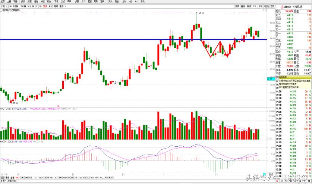Click the 周期 period toolbar button
Viewport: 312px width, 184px height.
[x=96, y=1]
